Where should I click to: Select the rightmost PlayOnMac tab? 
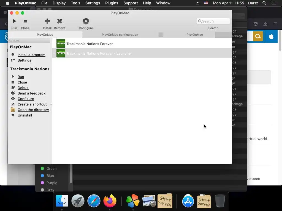[x=195, y=35]
